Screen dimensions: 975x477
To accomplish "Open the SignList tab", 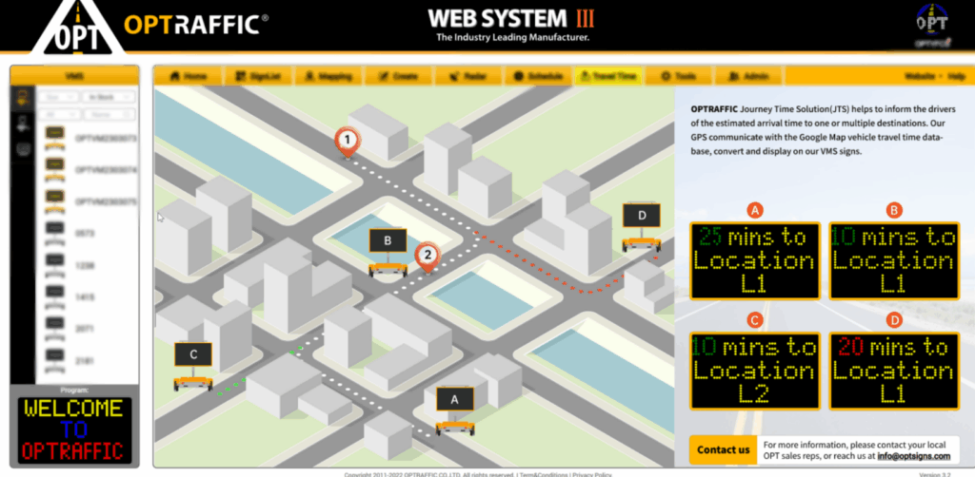I will click(x=257, y=76).
